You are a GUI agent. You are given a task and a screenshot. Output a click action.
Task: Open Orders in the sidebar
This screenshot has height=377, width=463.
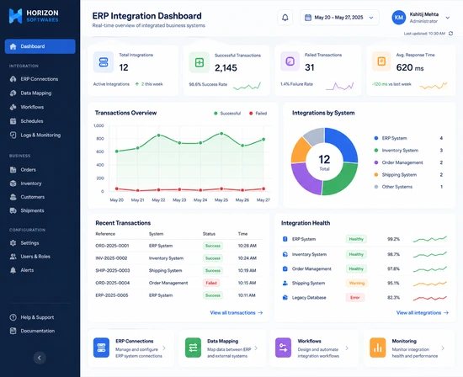[40, 170]
